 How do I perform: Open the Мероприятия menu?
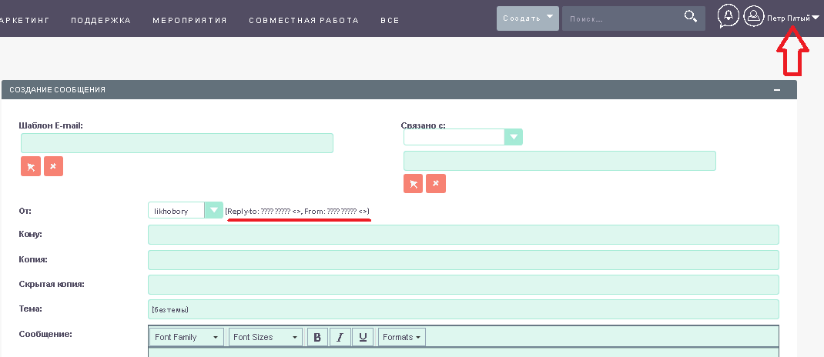189,21
